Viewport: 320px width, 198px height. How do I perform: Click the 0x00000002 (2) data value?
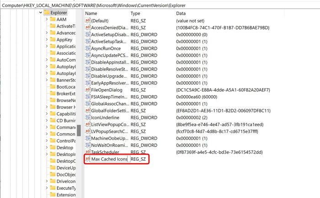tap(192, 118)
